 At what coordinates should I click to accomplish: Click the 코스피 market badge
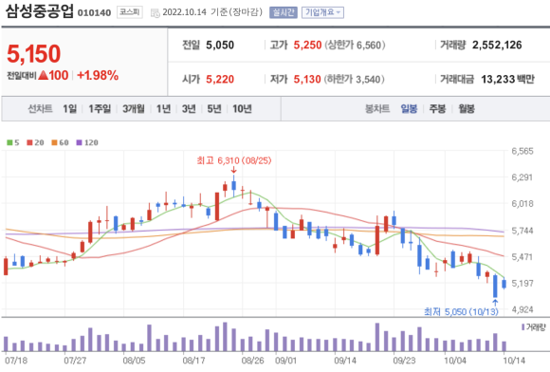point(129,12)
